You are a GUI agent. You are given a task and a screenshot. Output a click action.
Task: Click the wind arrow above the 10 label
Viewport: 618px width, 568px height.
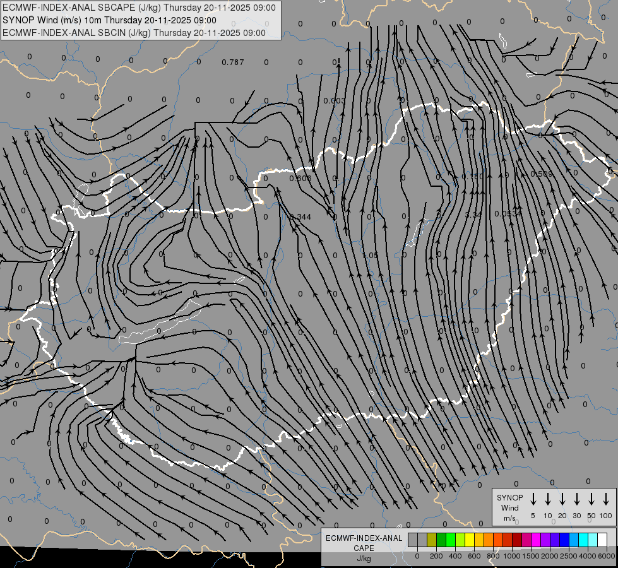tap(548, 499)
